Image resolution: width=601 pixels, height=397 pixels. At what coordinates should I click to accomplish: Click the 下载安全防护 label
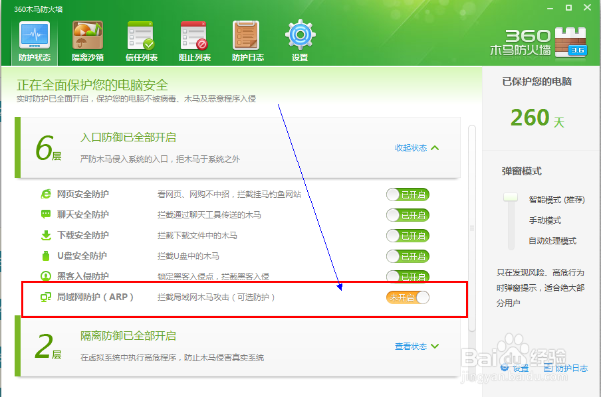pyautogui.click(x=83, y=235)
